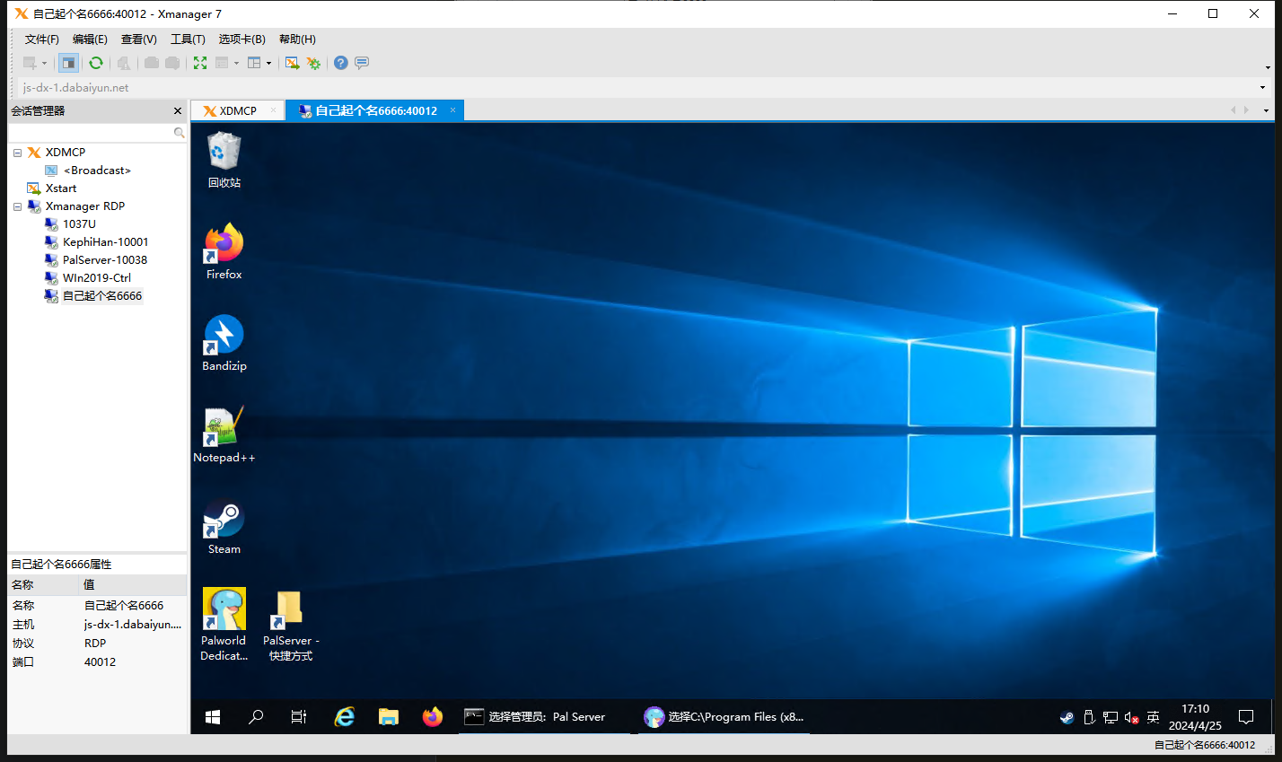Click the session manager search magnifier icon
1282x762 pixels.
[179, 133]
